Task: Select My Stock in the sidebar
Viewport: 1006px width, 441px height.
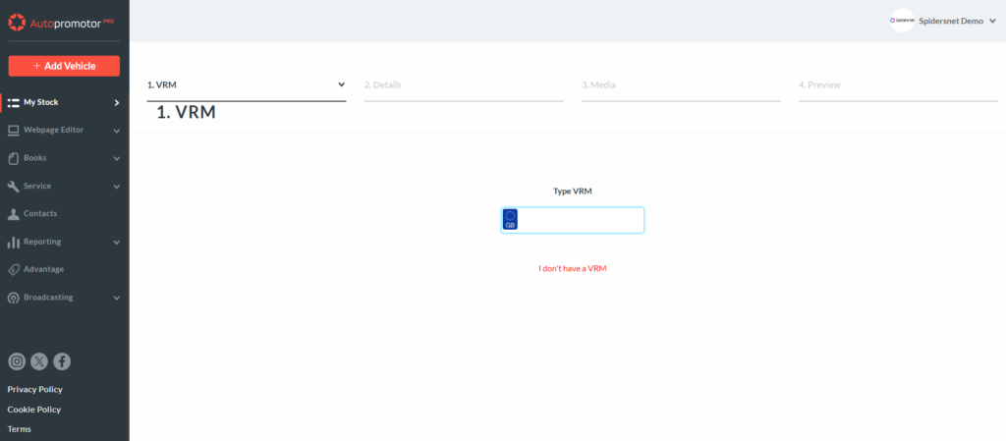Action: tap(41, 102)
